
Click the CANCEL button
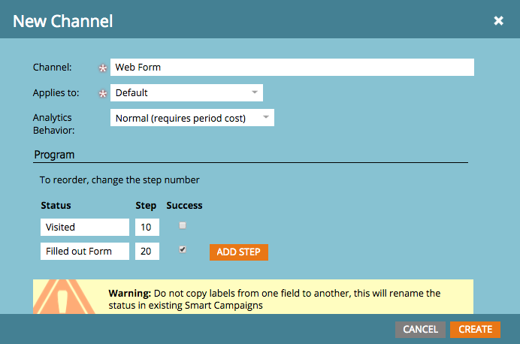(420, 330)
